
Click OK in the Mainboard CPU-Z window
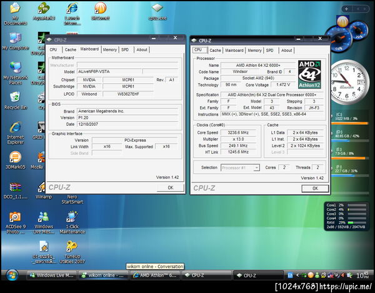(x=171, y=187)
